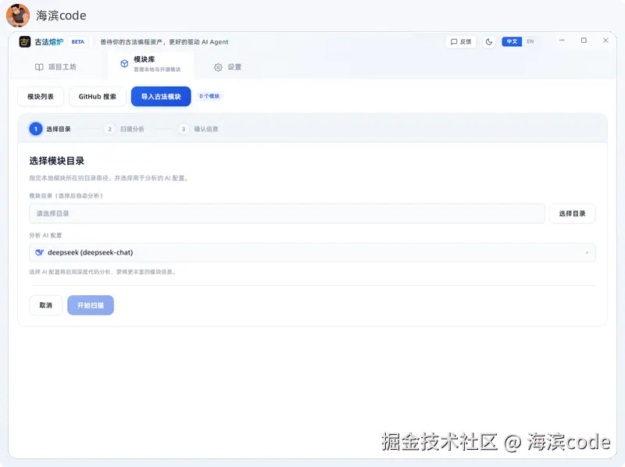
Task: Click step 2 扫描分析 on the progress stepper
Action: 109,129
